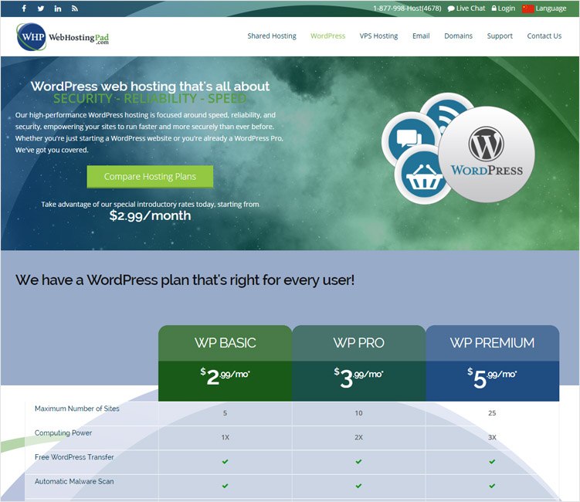
Task: Start a Live Chat session
Action: point(466,8)
